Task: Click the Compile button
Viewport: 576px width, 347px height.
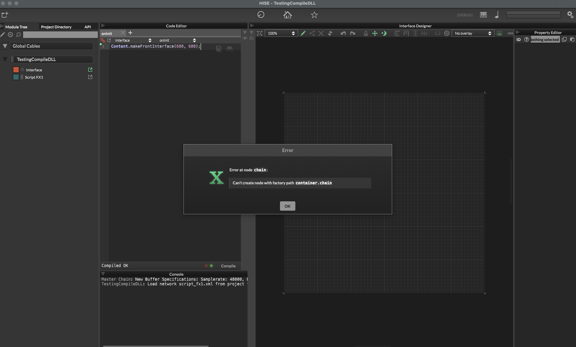Action: click(x=228, y=266)
